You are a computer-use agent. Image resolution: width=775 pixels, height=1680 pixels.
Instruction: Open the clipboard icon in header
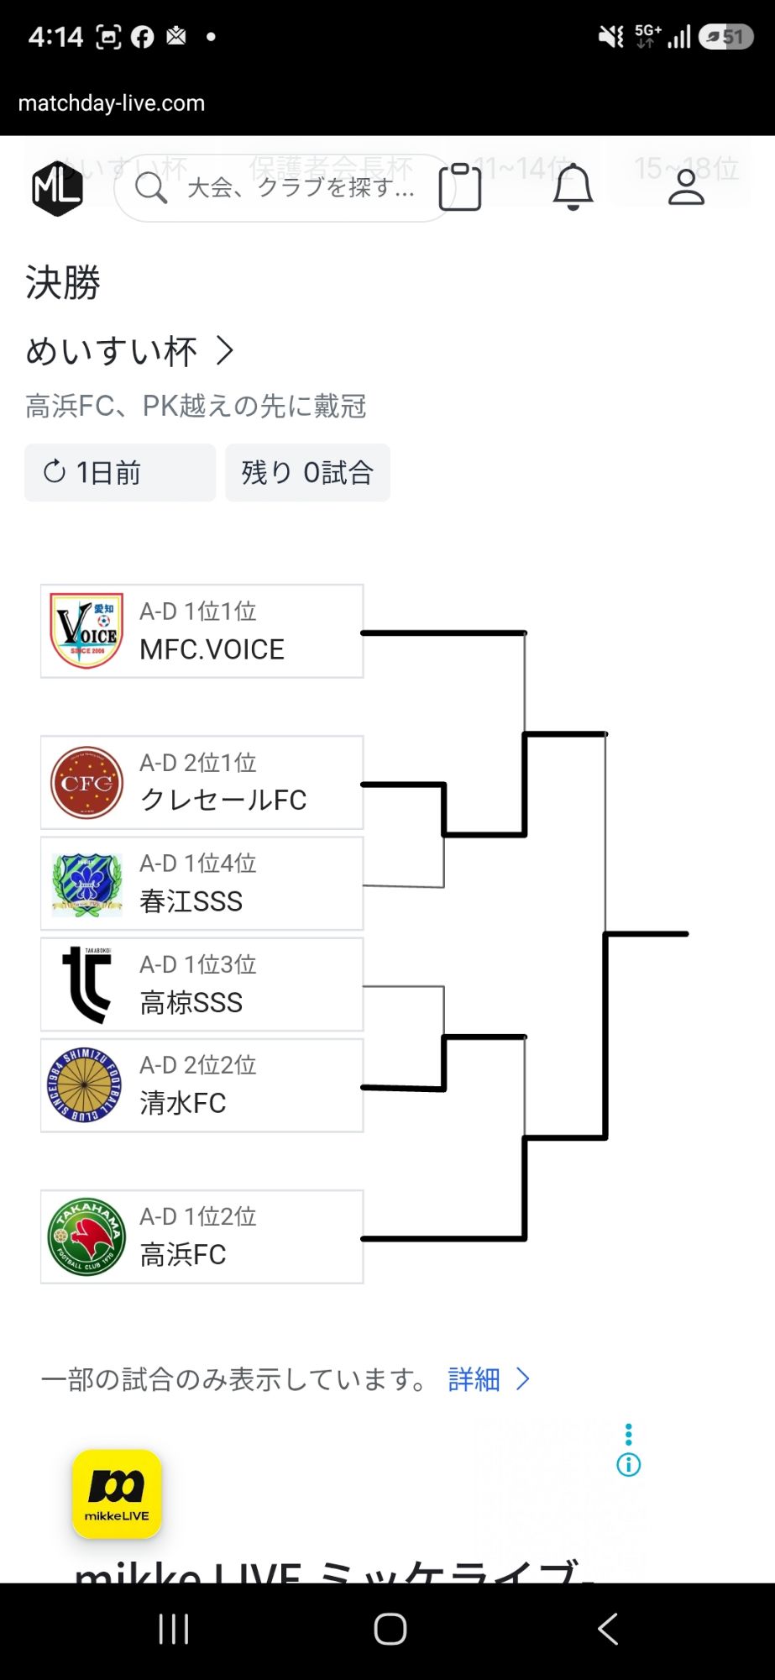point(460,186)
